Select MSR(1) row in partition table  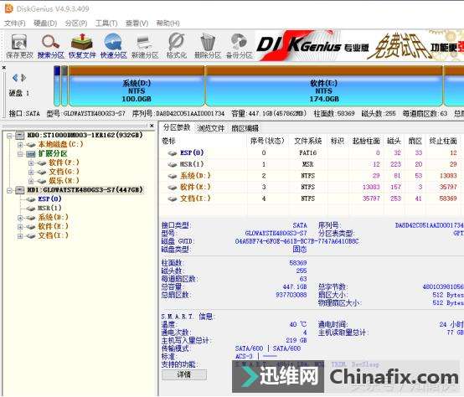[x=312, y=164]
